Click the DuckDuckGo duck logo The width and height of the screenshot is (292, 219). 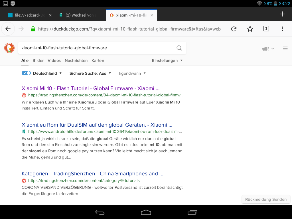click(9, 48)
